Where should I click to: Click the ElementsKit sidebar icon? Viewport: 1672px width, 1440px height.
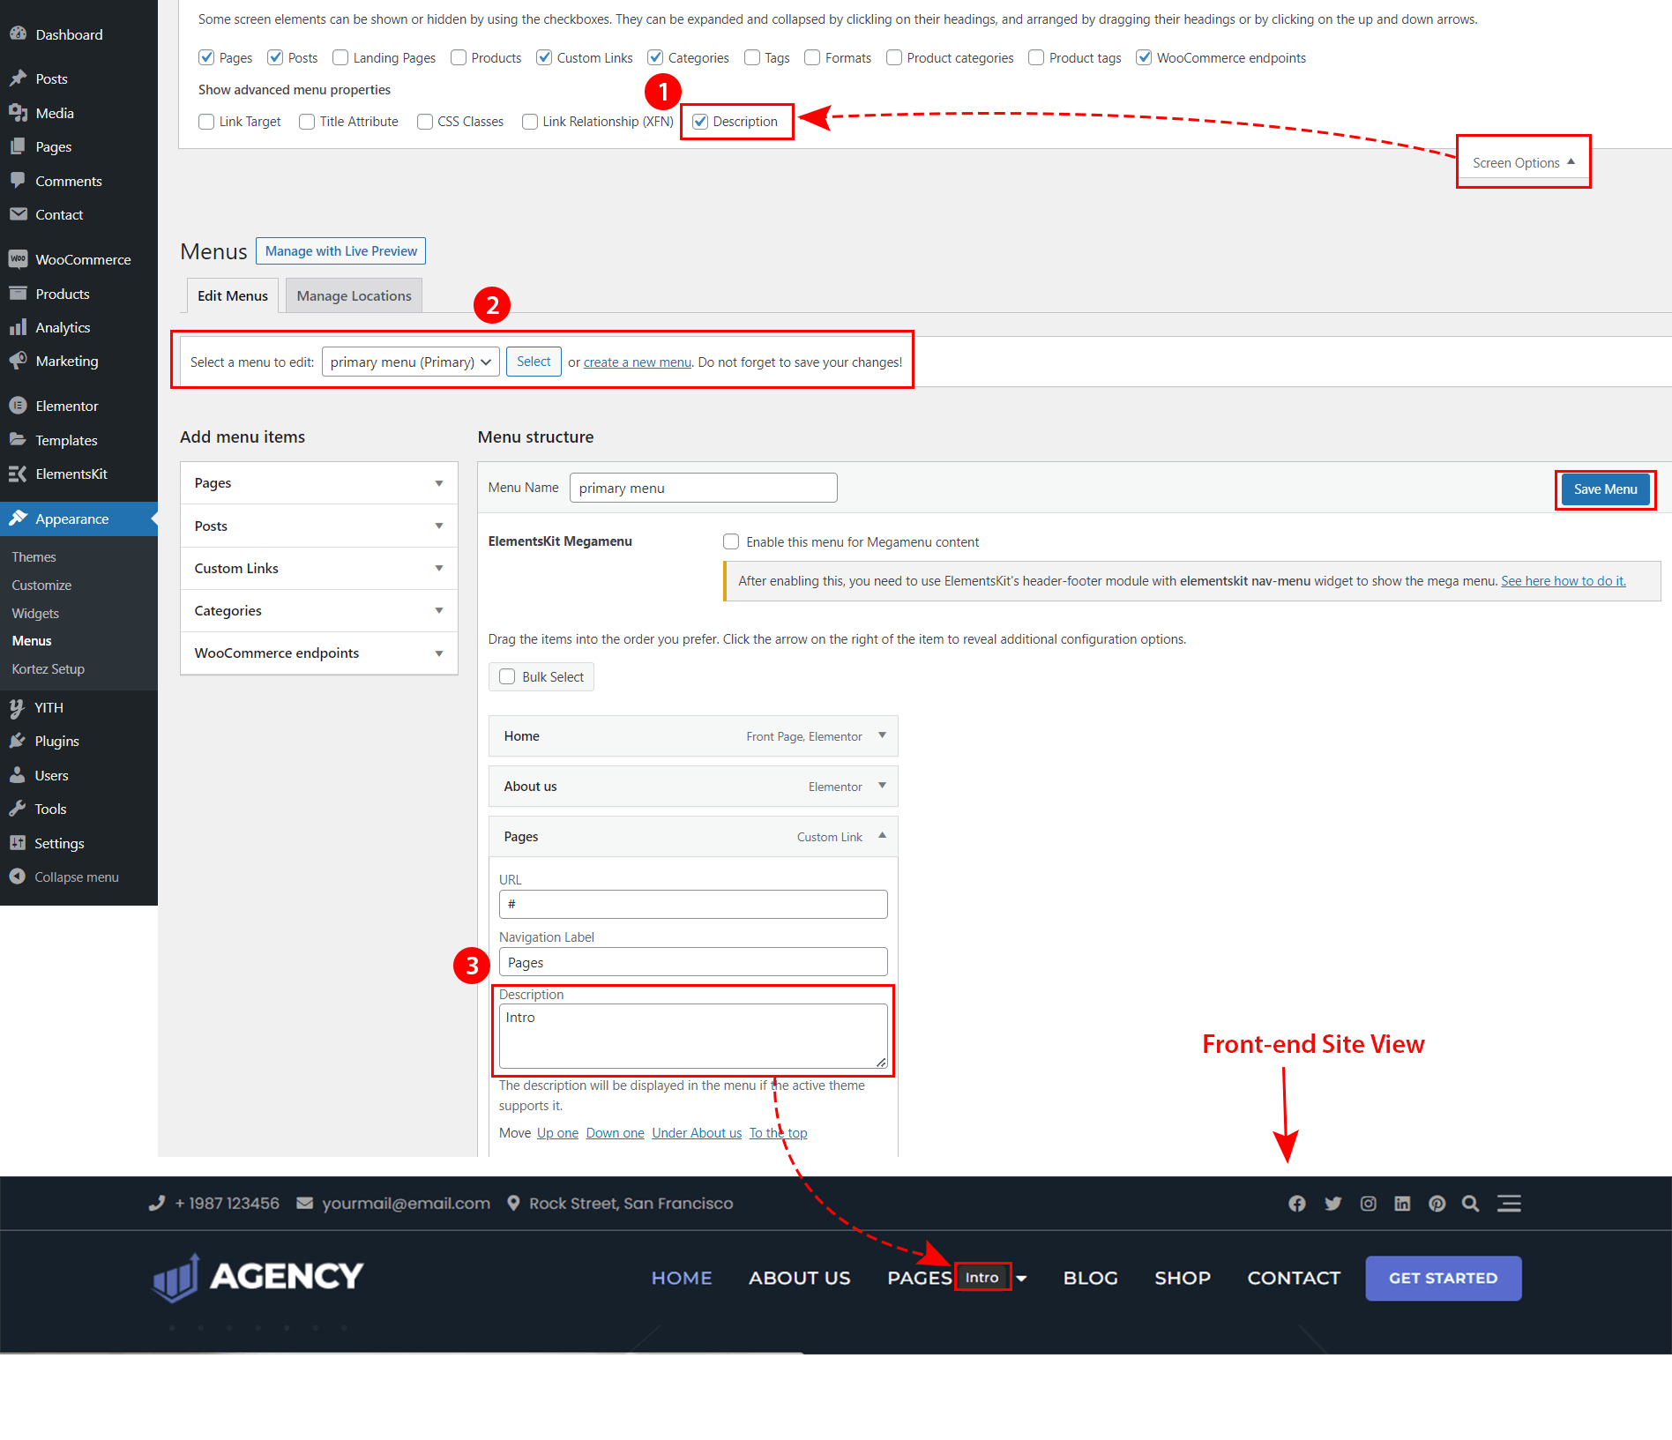pos(18,474)
